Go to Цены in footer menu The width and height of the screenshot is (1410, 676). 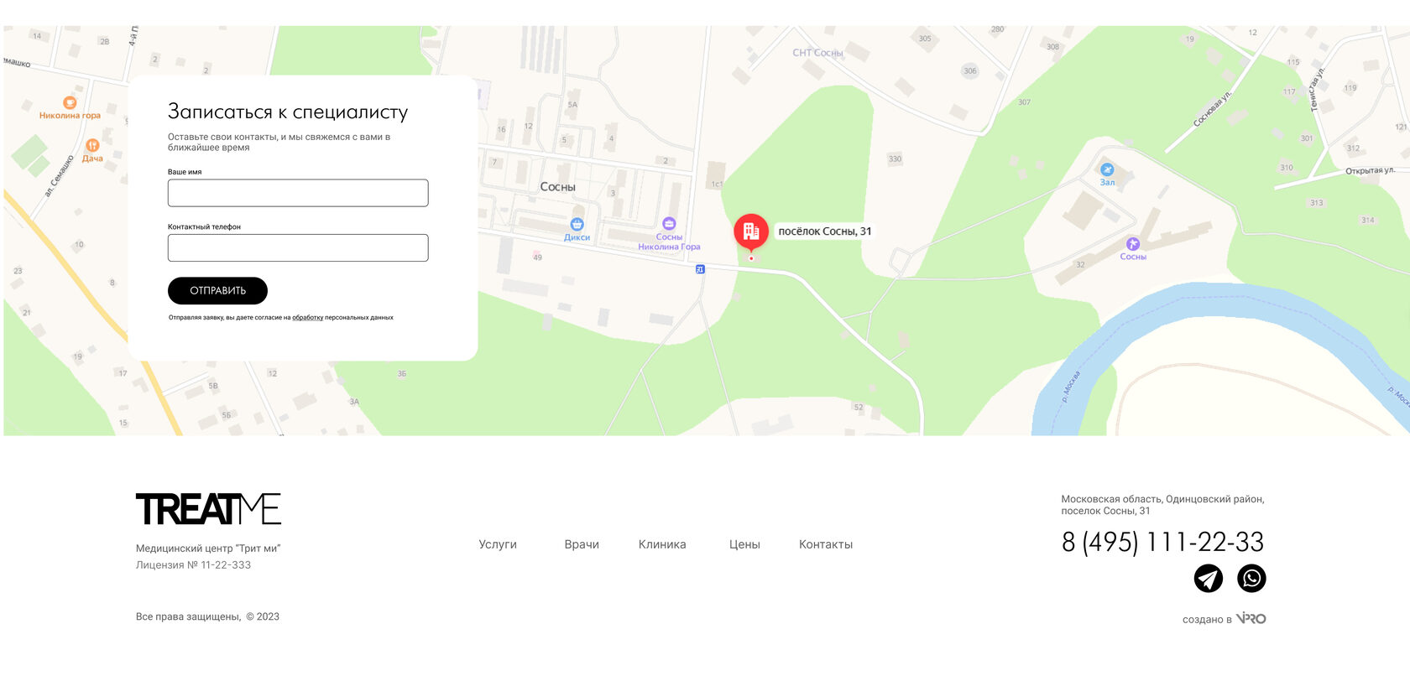[744, 544]
